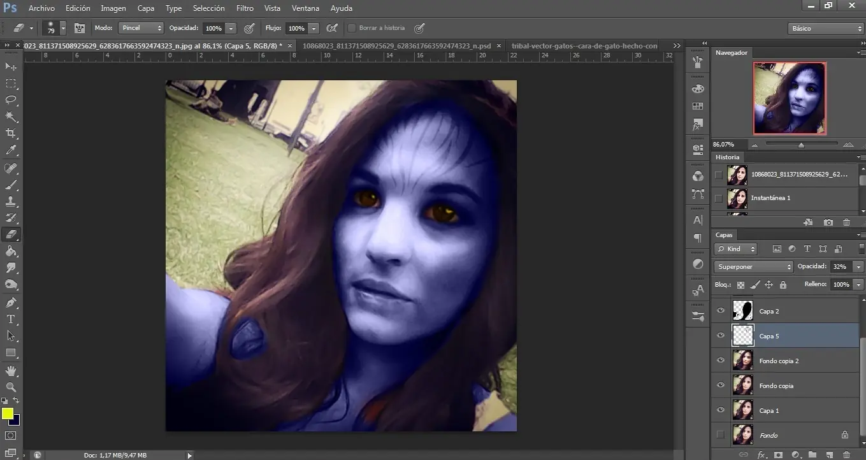Open the Ventana menu
The width and height of the screenshot is (866, 460).
pos(305,8)
